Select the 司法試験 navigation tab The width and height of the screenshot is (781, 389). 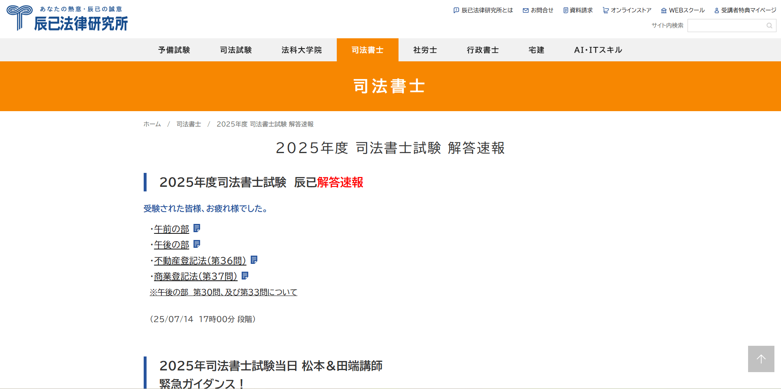(x=236, y=50)
